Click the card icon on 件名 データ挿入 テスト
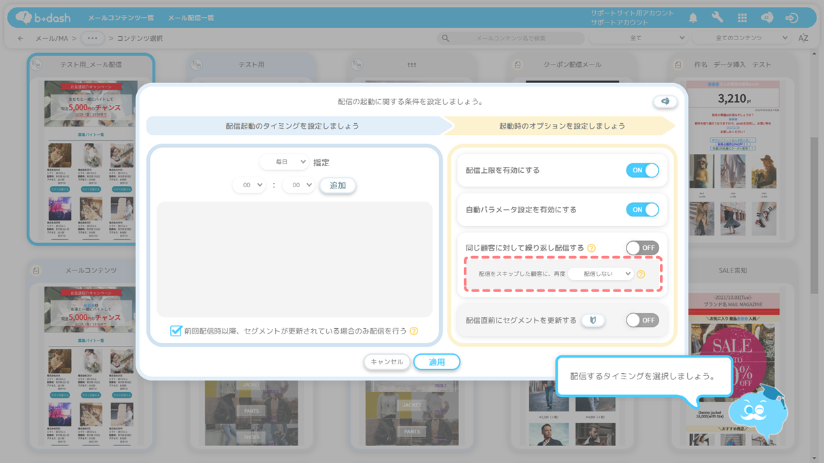Screen dimensions: 824x463 678,65
